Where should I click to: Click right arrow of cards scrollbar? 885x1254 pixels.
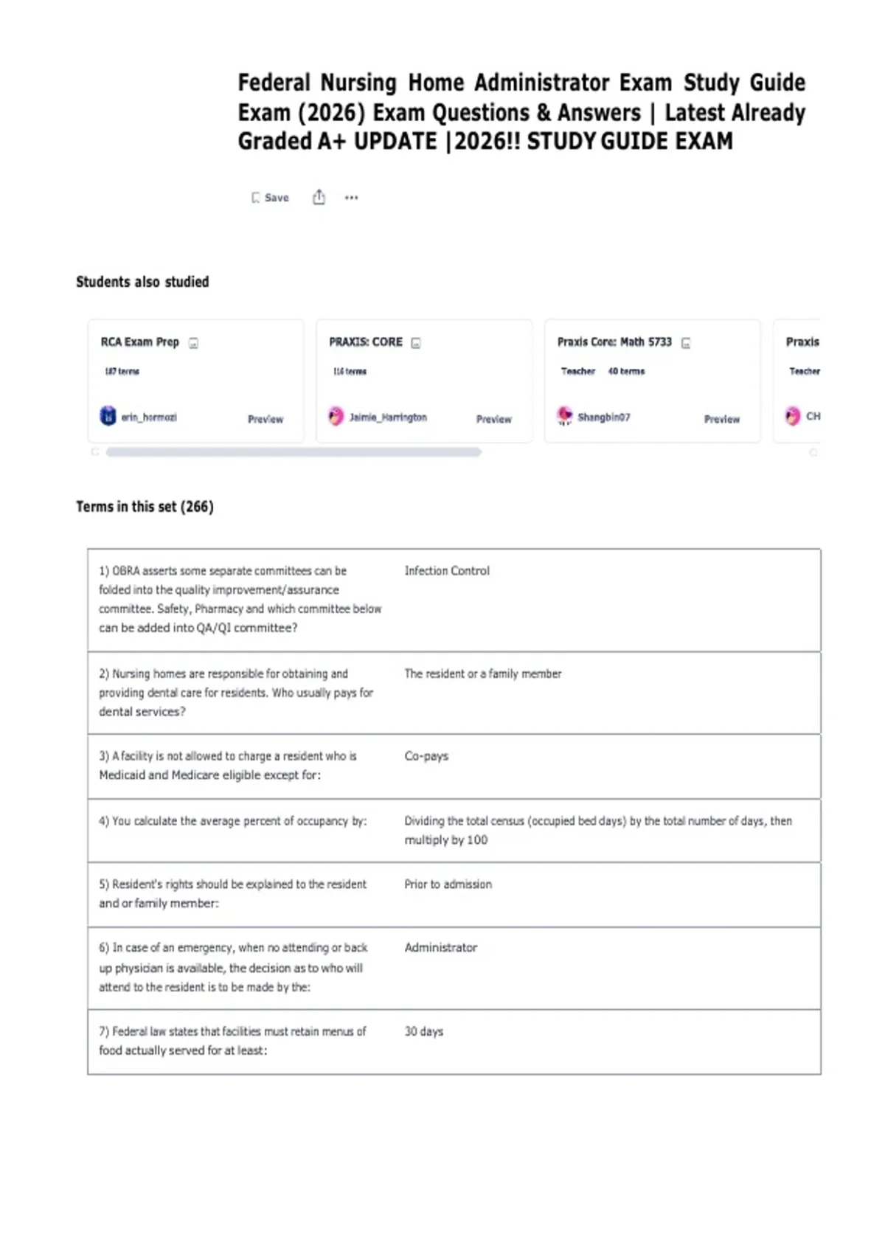pos(813,452)
